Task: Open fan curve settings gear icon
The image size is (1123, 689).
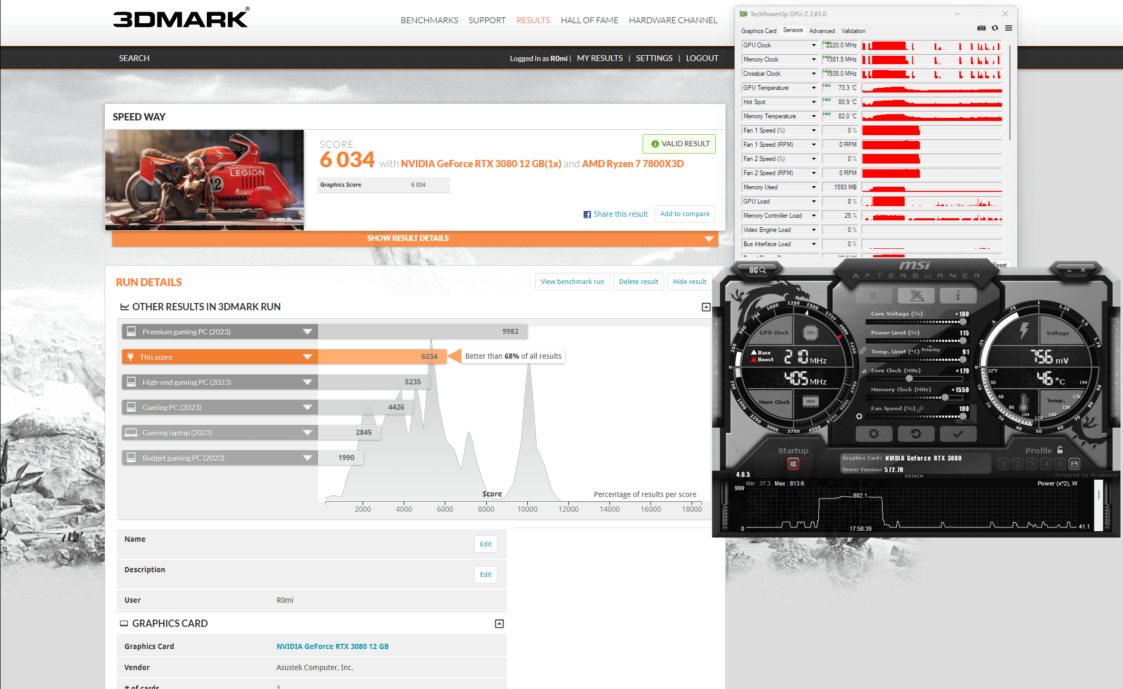Action: tap(859, 416)
